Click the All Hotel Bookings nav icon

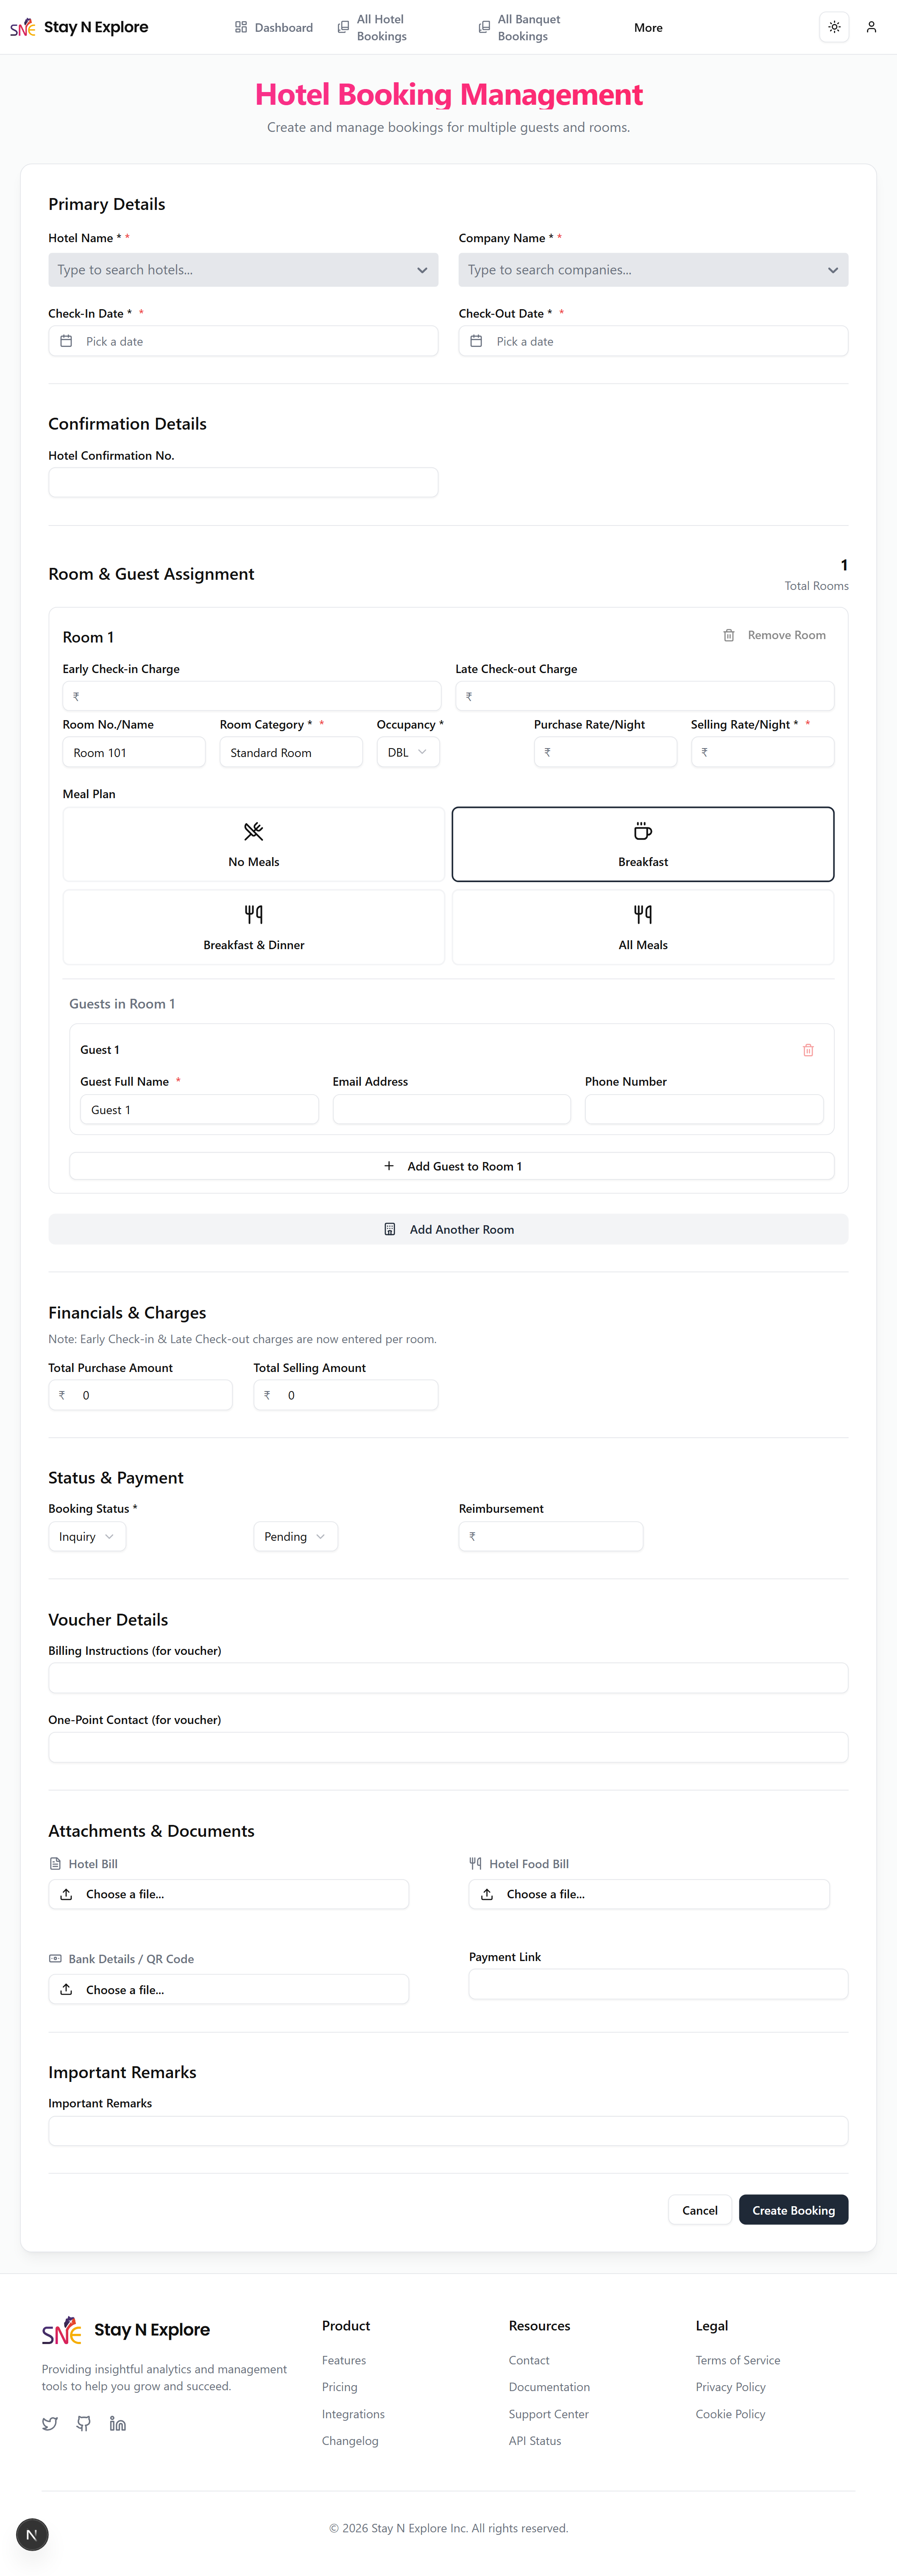tap(343, 27)
